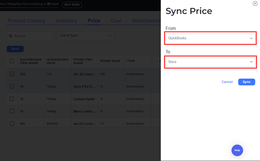
Task: Toggle the select-all header checkbox
Action: (x=12, y=61)
